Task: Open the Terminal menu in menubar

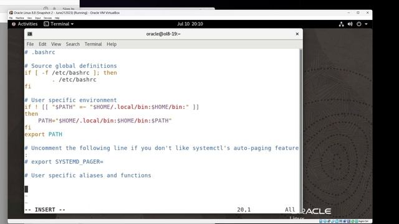Action: [x=93, y=44]
